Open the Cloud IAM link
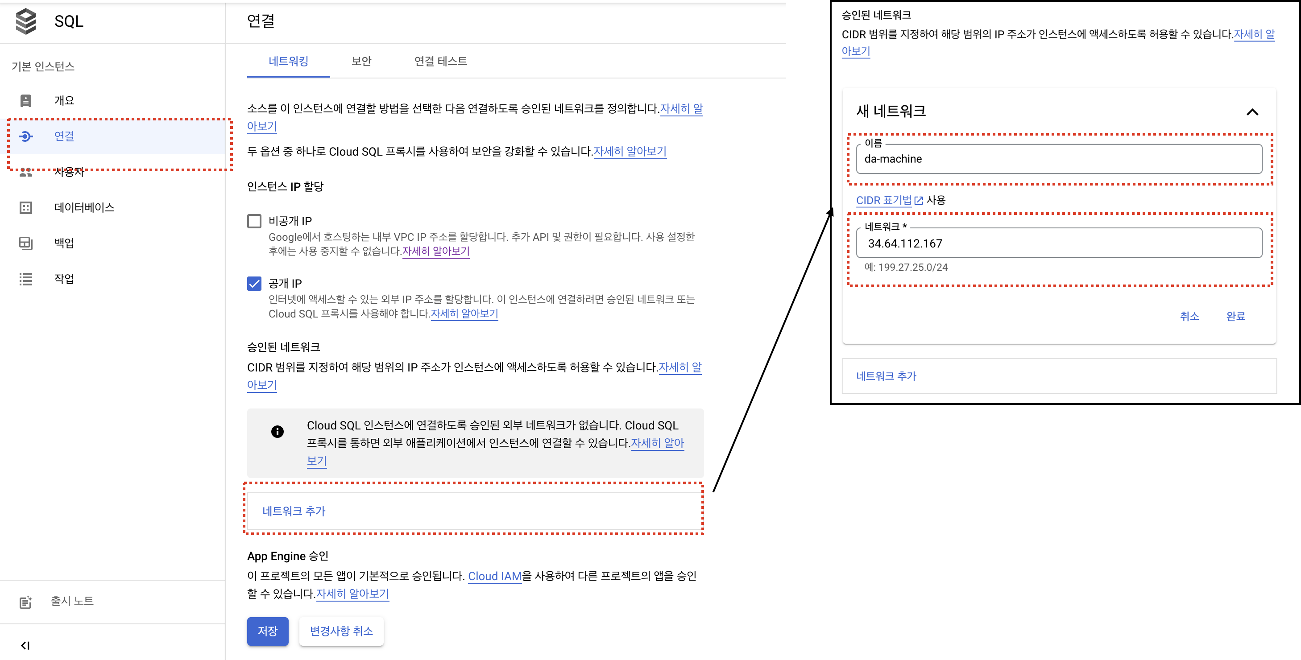 point(494,576)
